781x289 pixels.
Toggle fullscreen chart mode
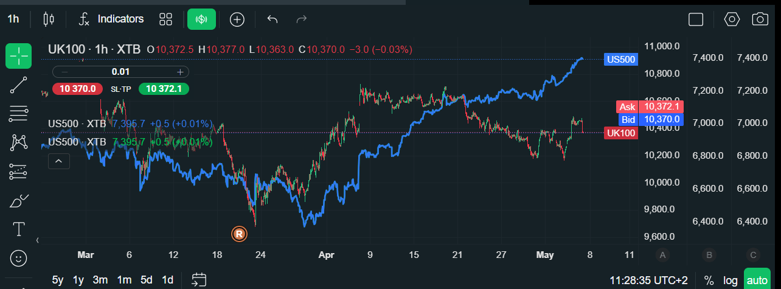point(696,19)
